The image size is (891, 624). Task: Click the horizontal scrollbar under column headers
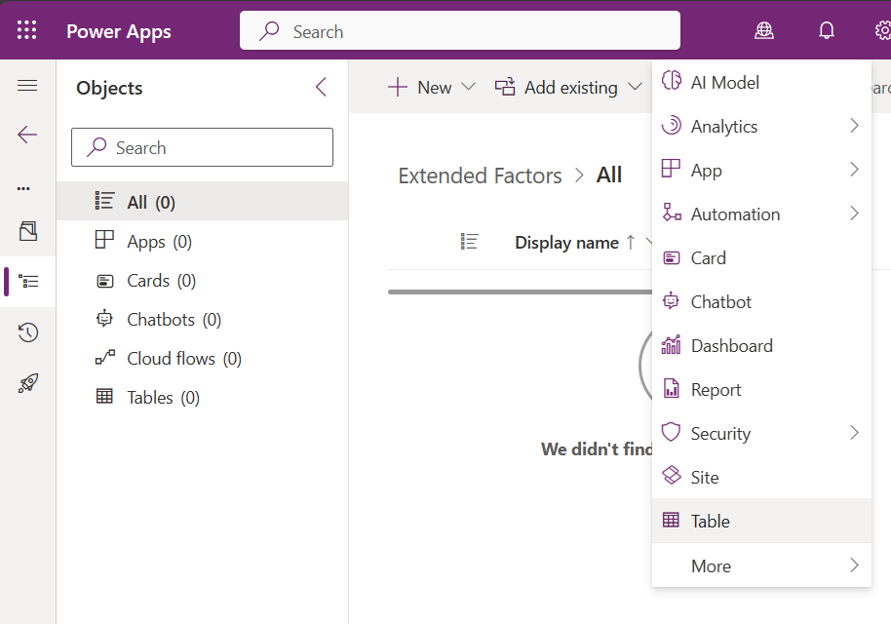(520, 292)
